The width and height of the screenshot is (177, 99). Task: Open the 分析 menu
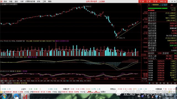pos(22,1)
